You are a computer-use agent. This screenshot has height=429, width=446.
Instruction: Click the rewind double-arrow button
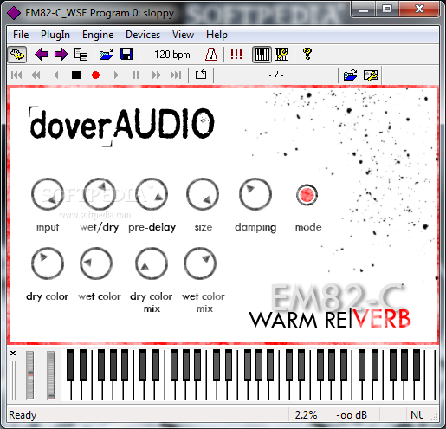pyautogui.click(x=36, y=75)
